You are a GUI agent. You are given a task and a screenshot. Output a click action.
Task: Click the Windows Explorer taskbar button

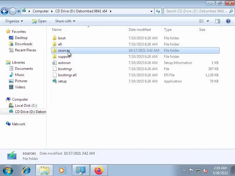click(x=44, y=170)
